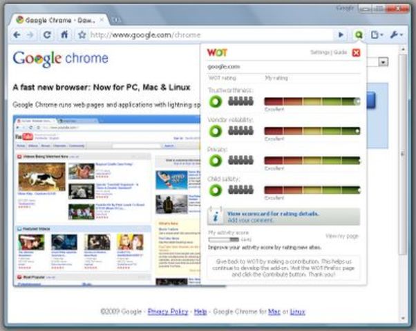Click Vendor reliability confidence people icons
Screen dimensions: 416x331
(241, 130)
